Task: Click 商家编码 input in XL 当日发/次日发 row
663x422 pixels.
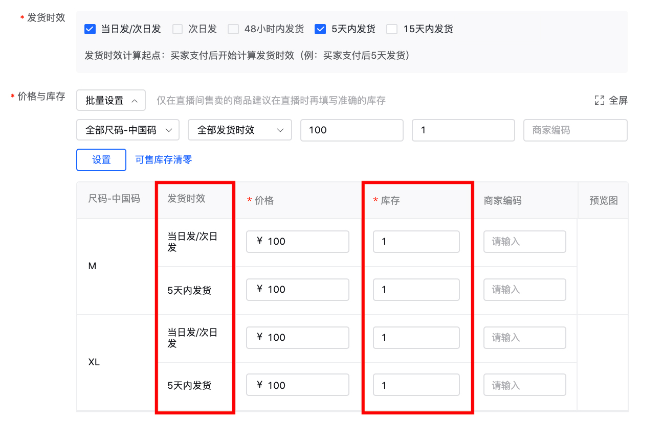Action: [524, 338]
